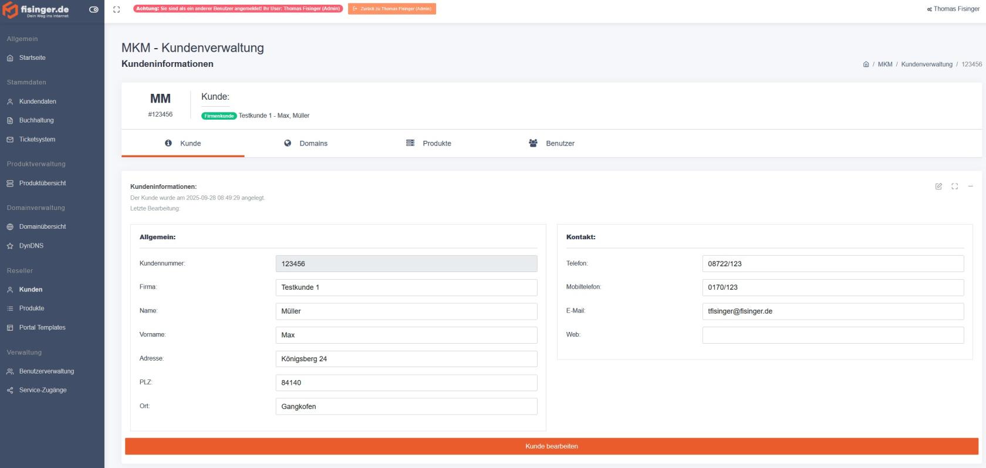The width and height of the screenshot is (986, 468).
Task: Click the Produkte tab server icon
Action: [x=410, y=143]
